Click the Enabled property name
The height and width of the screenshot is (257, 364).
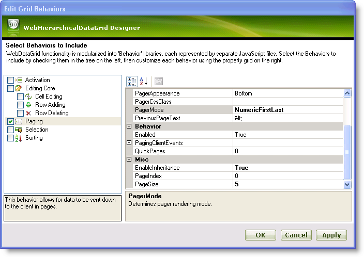click(145, 135)
